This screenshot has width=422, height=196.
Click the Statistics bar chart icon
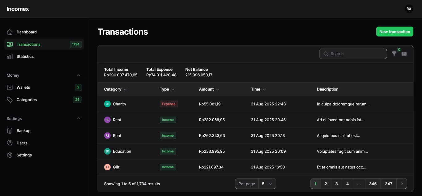tap(10, 57)
